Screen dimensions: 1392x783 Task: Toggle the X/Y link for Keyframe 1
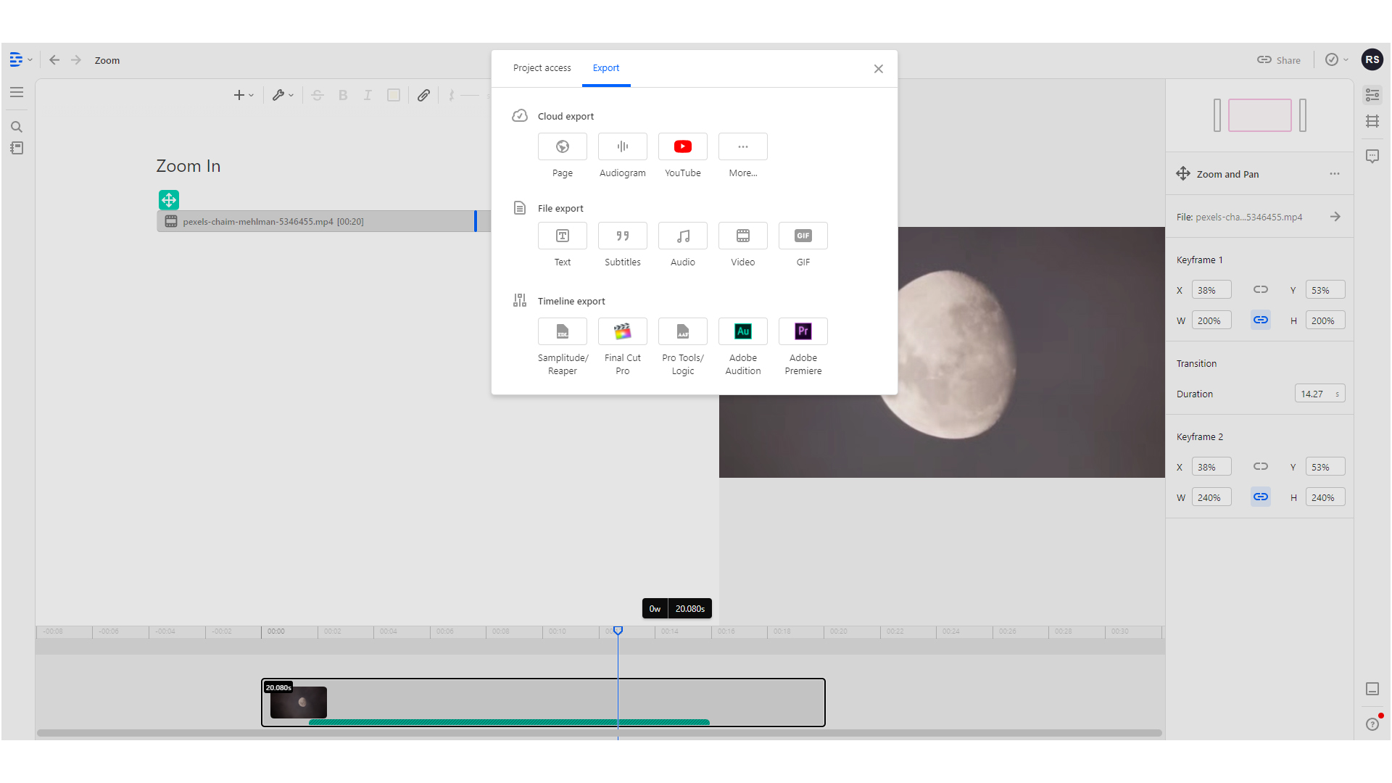[1260, 289]
